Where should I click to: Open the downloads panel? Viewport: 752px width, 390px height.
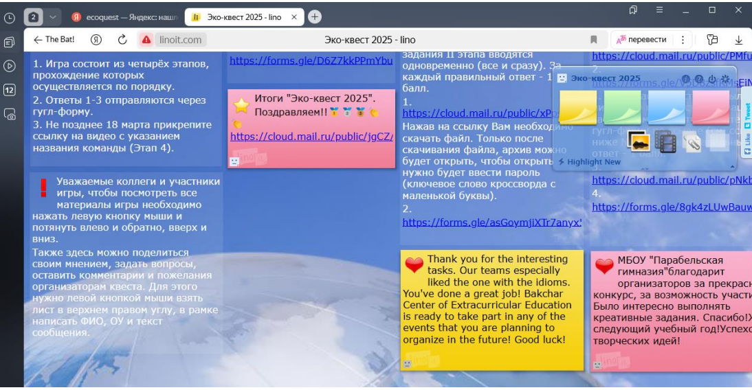[x=738, y=41]
